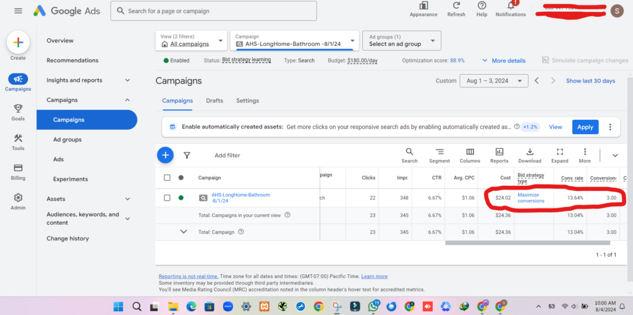Viewport: 633px width, 315px height.
Task: Open the Reports tool
Action: click(499, 155)
